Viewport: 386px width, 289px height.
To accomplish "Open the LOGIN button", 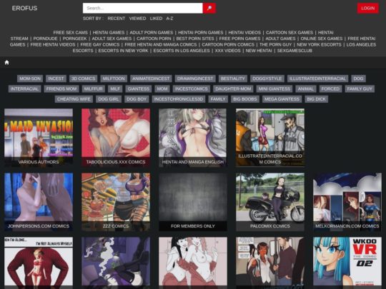I will tap(368, 8).
